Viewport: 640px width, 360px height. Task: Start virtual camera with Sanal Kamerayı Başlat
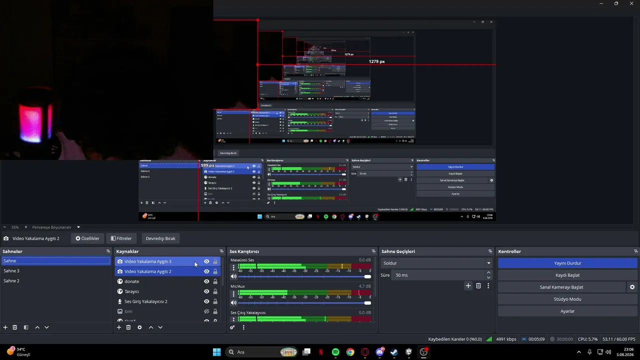pos(561,287)
